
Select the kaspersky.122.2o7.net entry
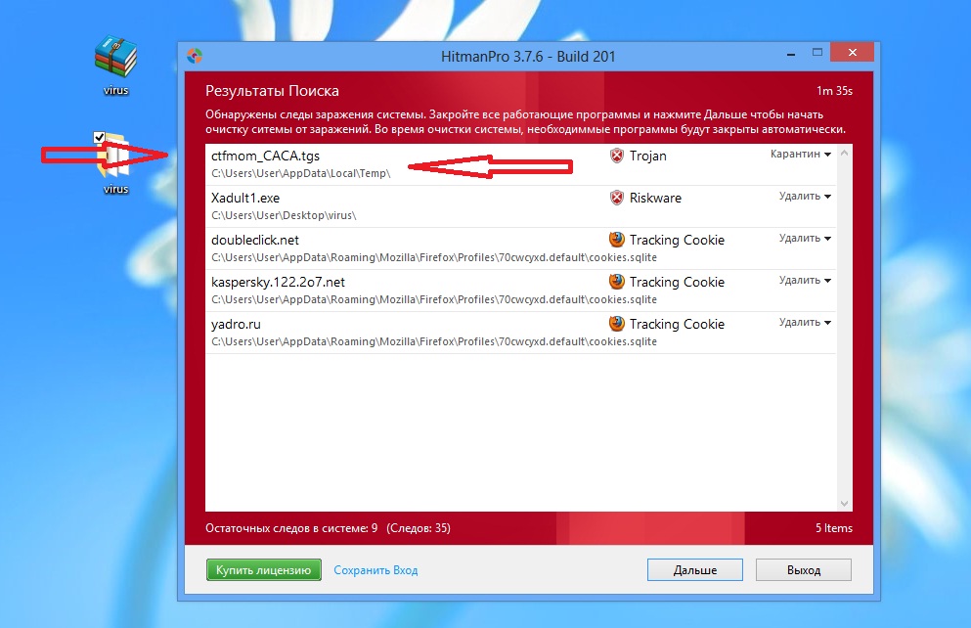click(x=521, y=291)
